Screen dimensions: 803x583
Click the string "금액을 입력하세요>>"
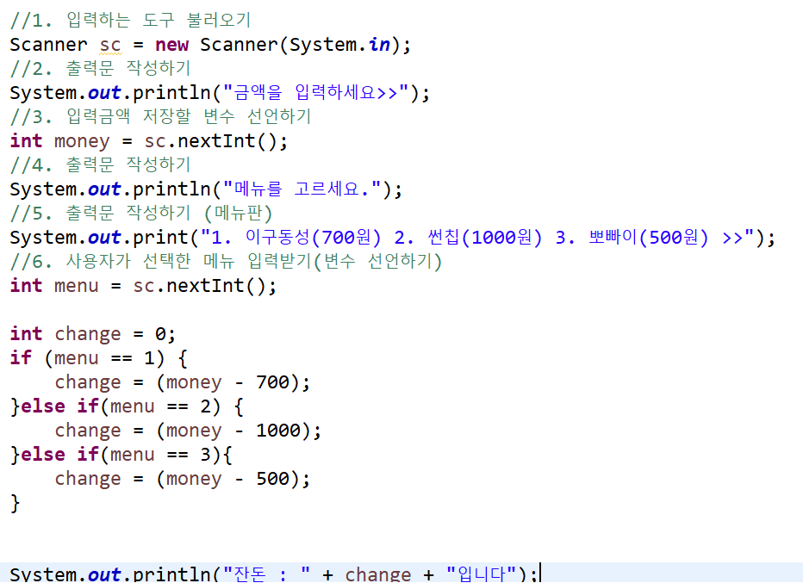315,93
